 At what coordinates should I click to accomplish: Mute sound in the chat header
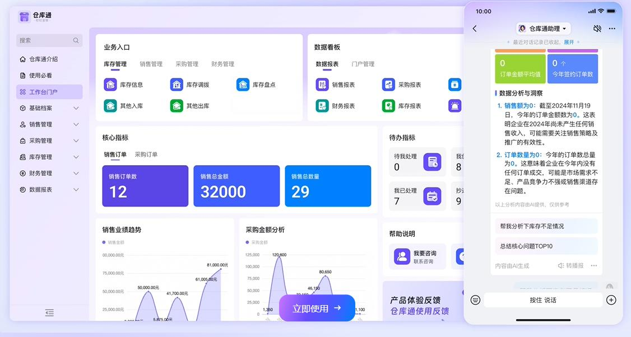597,29
